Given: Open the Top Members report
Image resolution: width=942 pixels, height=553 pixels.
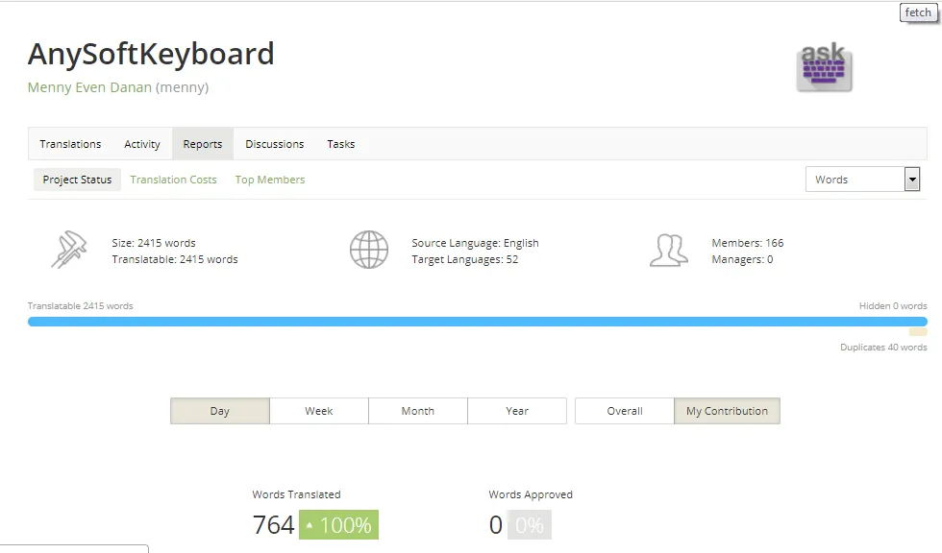Looking at the screenshot, I should tap(270, 180).
